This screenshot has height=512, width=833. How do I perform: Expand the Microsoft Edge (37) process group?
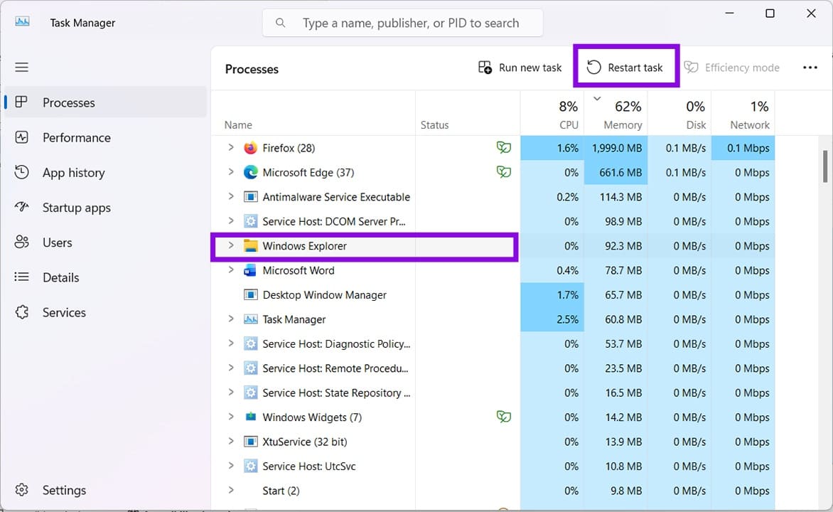(x=230, y=171)
